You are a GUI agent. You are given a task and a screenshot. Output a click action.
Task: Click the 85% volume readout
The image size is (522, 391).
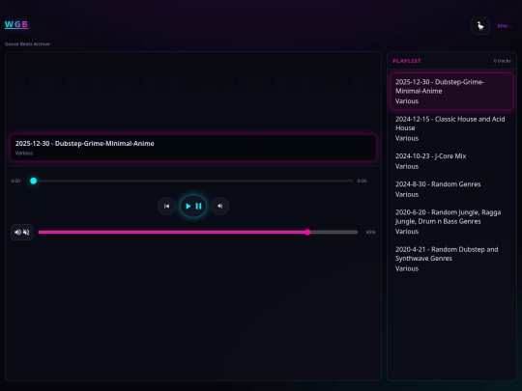(x=370, y=232)
